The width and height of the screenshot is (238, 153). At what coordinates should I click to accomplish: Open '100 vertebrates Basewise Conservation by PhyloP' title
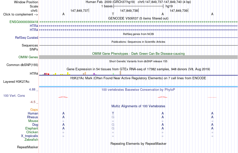click(x=138, y=90)
